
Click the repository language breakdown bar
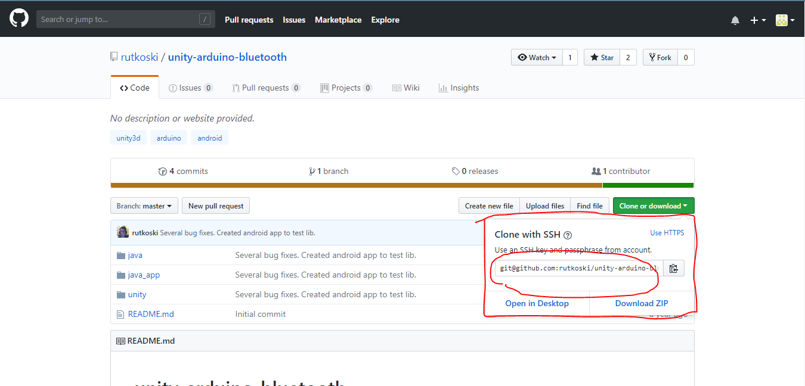(402, 185)
